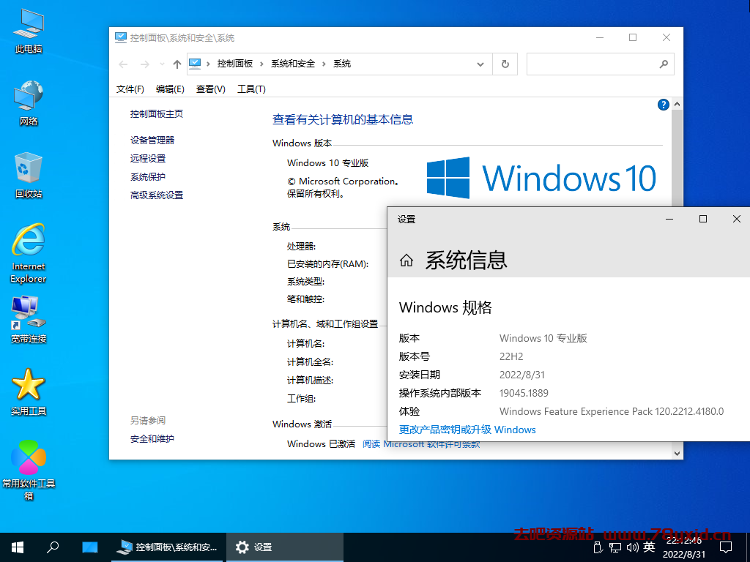Open the 此电脑 desktop icon
Image resolution: width=750 pixels, height=562 pixels.
coord(29,31)
